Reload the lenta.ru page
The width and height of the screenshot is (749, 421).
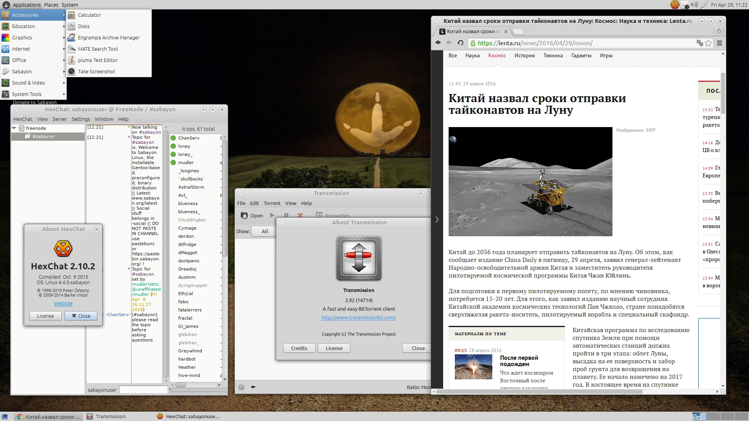460,43
